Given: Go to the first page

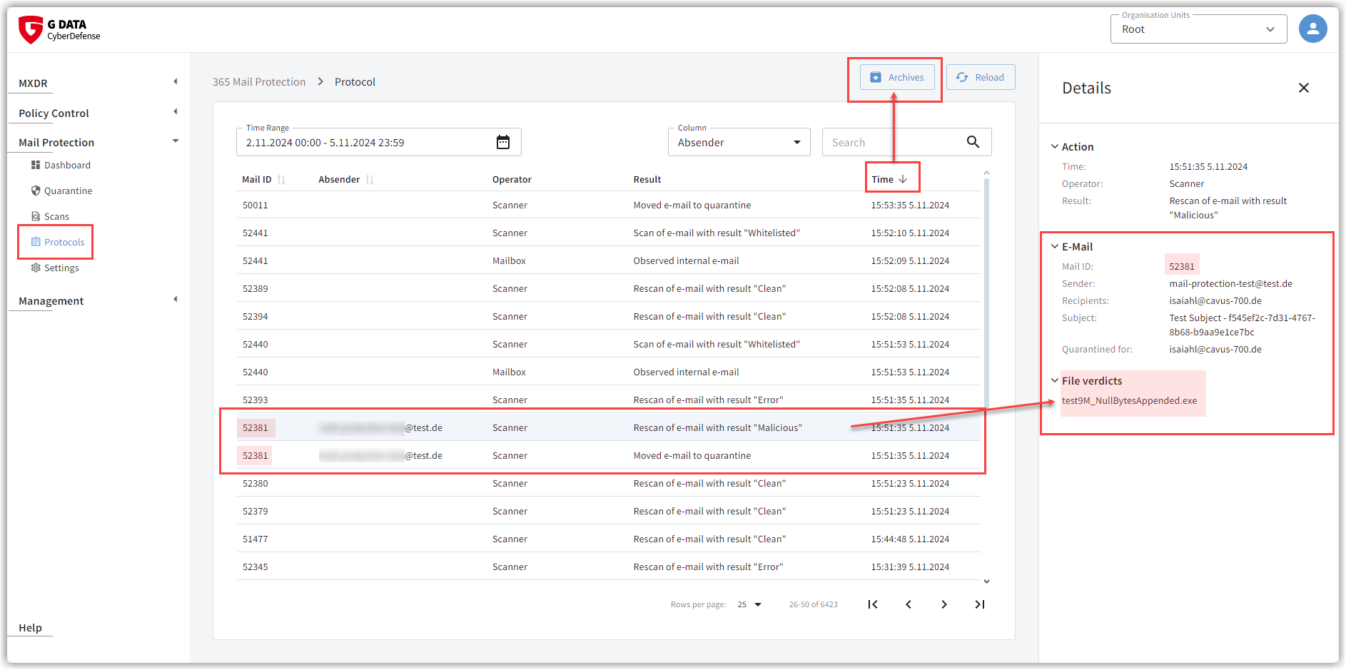Looking at the screenshot, I should pyautogui.click(x=872, y=604).
